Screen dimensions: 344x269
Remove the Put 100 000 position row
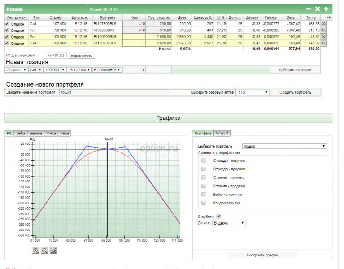(x=324, y=36)
